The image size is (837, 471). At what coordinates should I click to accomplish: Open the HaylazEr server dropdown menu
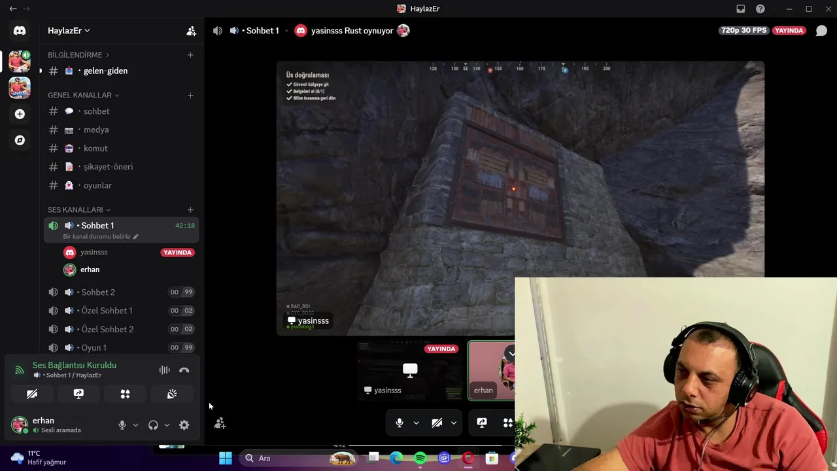[x=69, y=31]
